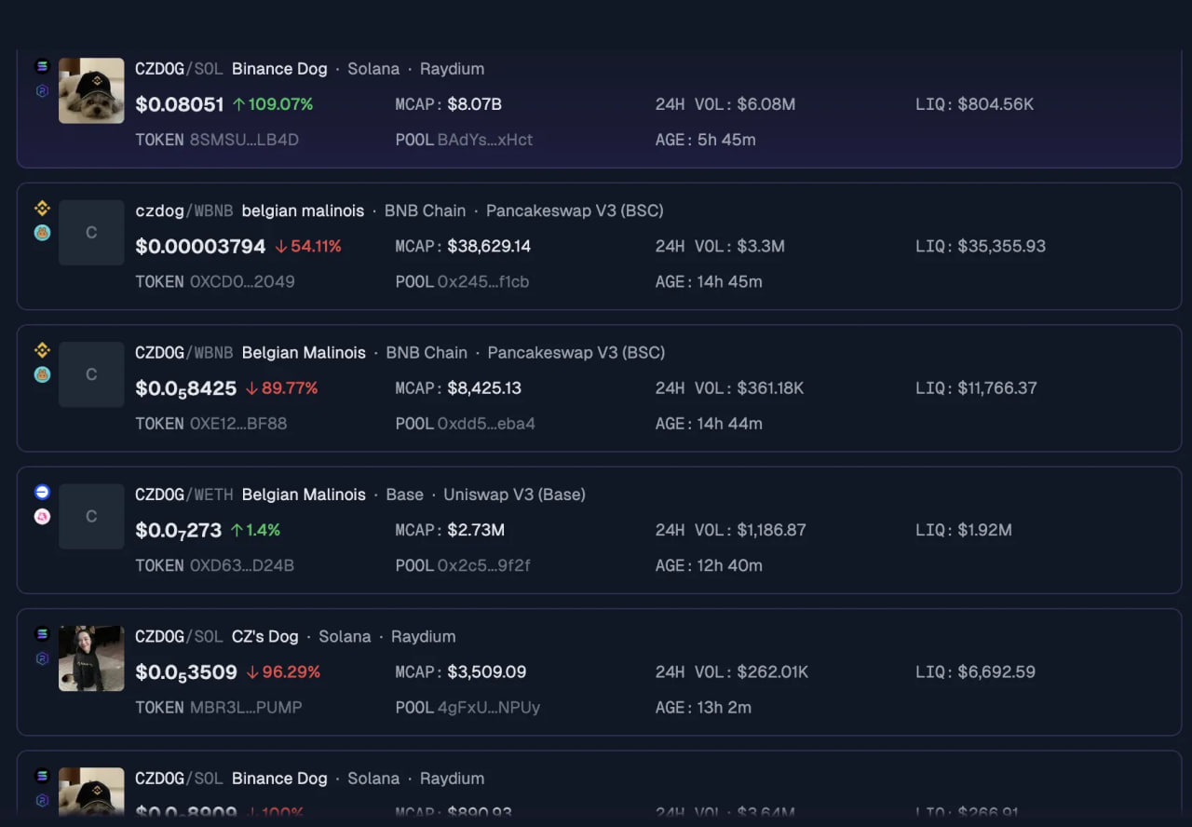The height and width of the screenshot is (827, 1192).
Task: Click the 24H volume value $262.01K
Action: click(772, 672)
